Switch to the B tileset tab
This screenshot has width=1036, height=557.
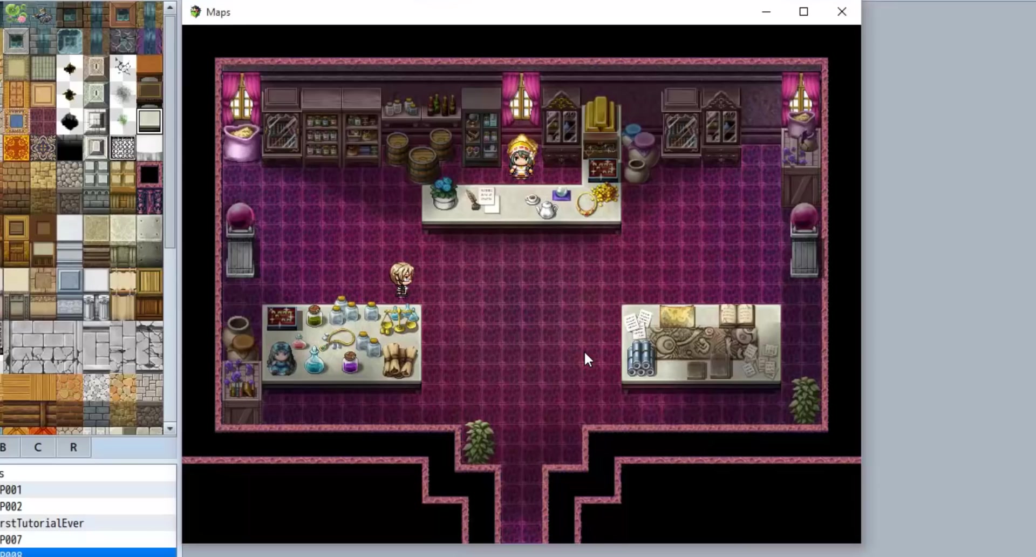click(x=4, y=447)
